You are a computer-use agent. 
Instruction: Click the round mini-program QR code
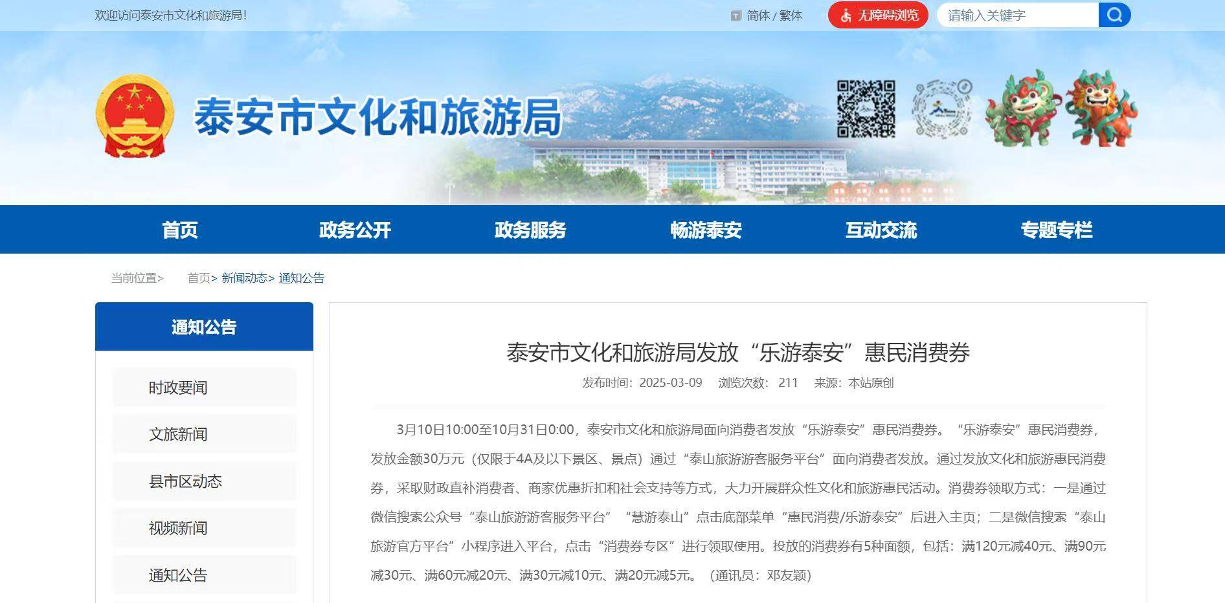(942, 109)
